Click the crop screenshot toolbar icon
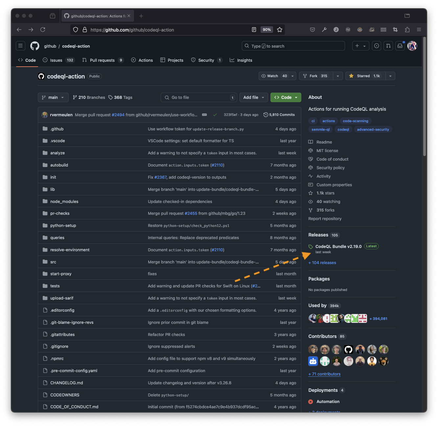This screenshot has width=438, height=426. tap(395, 30)
